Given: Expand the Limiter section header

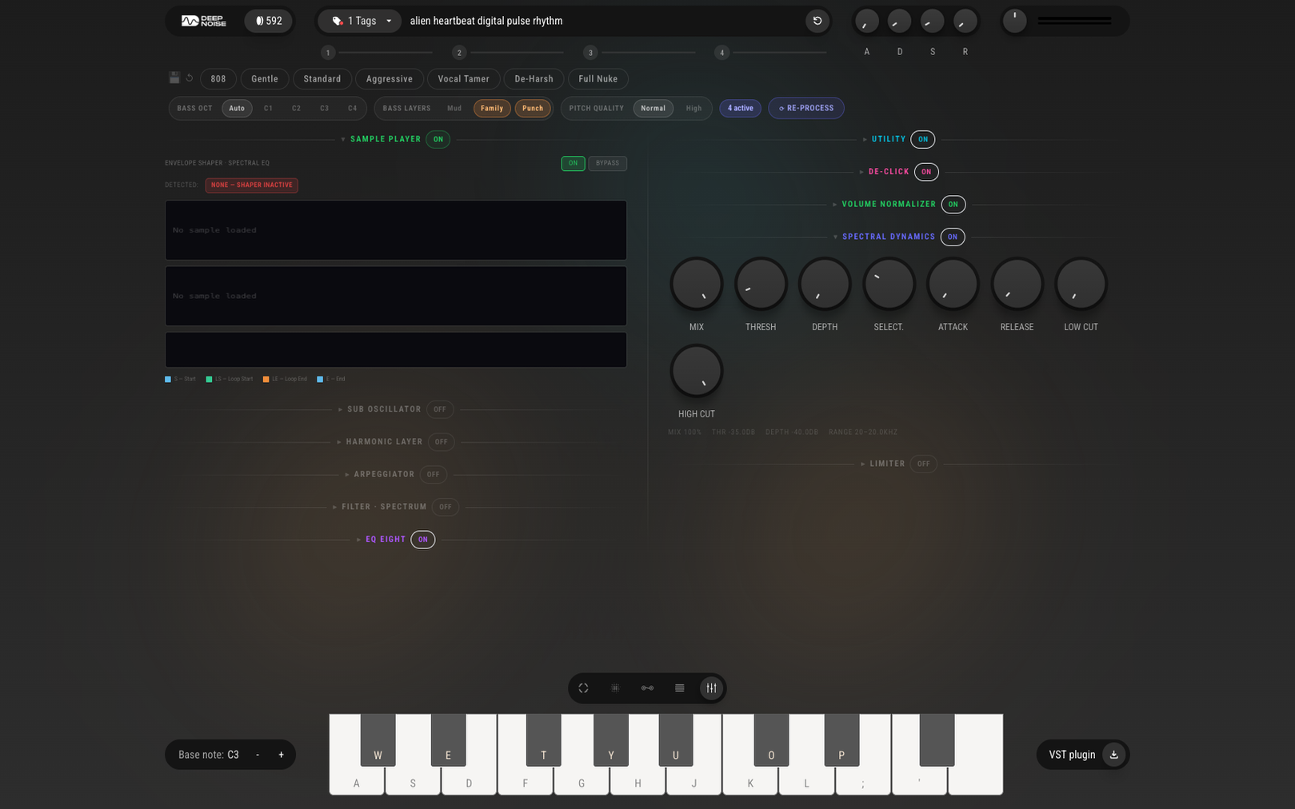Looking at the screenshot, I should (882, 464).
